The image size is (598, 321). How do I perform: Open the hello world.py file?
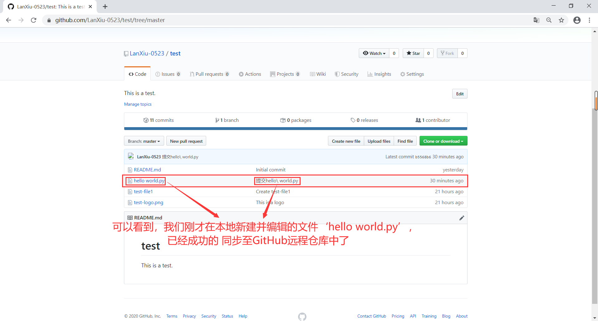coord(149,180)
